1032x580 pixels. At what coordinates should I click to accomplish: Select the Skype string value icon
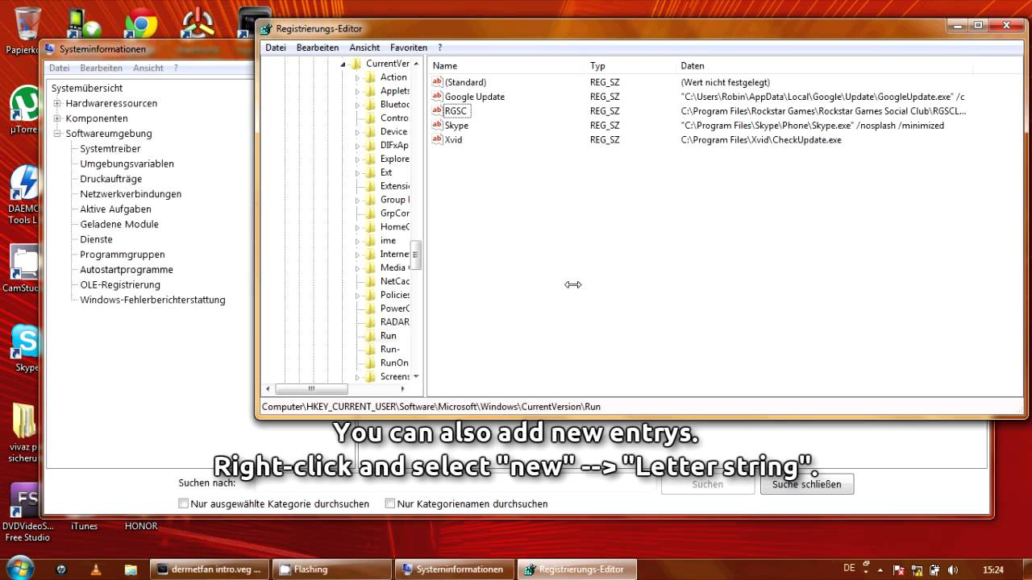(437, 126)
